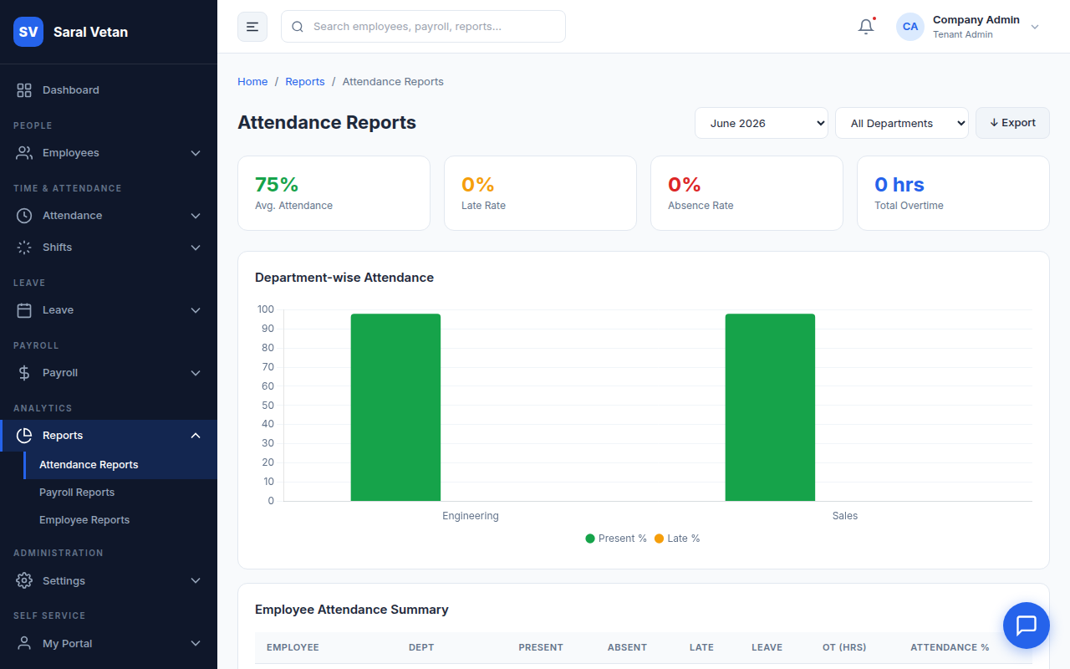Click the PRESENT column header

[541, 648]
